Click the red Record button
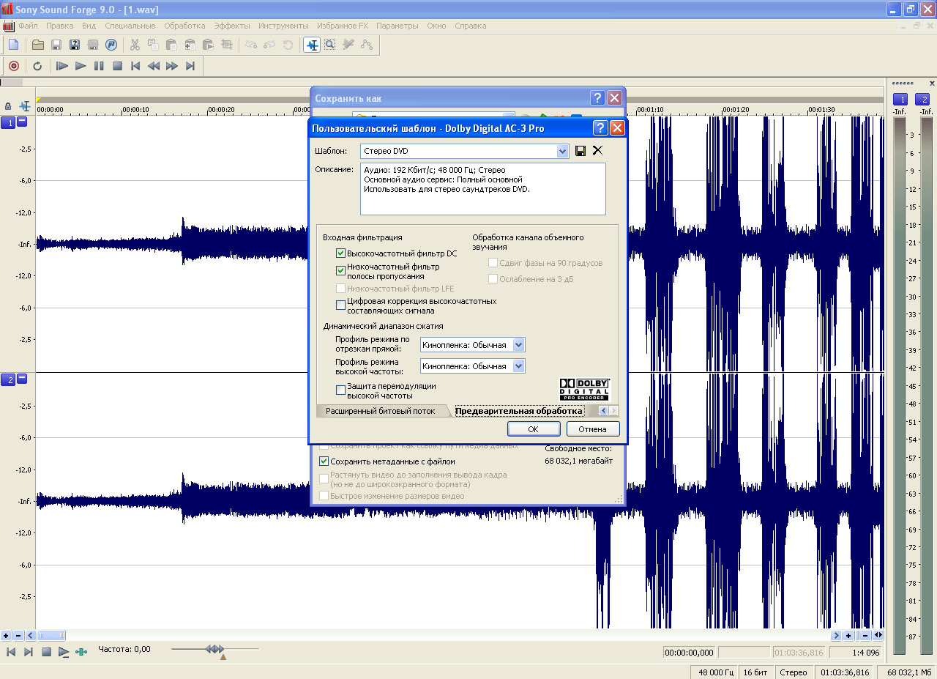 tap(13, 66)
